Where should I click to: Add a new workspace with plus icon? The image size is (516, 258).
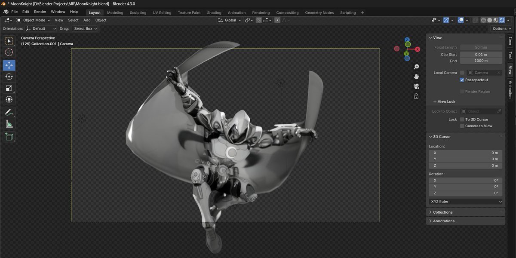pyautogui.click(x=362, y=12)
